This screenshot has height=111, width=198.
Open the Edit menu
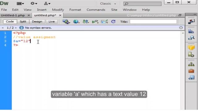click(15, 10)
